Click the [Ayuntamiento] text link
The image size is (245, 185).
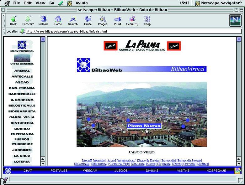(x=126, y=160)
